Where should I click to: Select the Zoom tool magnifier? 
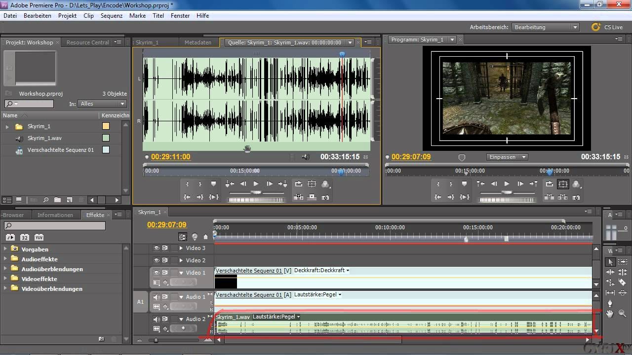[x=622, y=313]
